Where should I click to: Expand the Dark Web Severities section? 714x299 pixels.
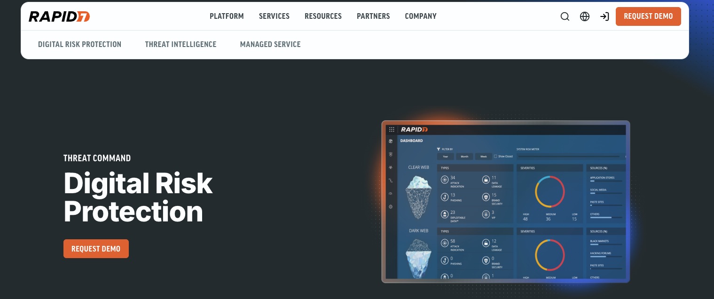pos(527,231)
